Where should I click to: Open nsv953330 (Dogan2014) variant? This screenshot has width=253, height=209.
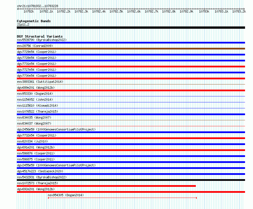click(35, 94)
